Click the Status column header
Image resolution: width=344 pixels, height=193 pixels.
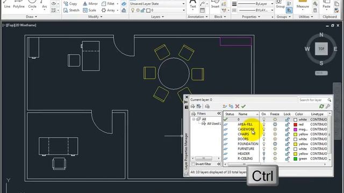[230, 114]
